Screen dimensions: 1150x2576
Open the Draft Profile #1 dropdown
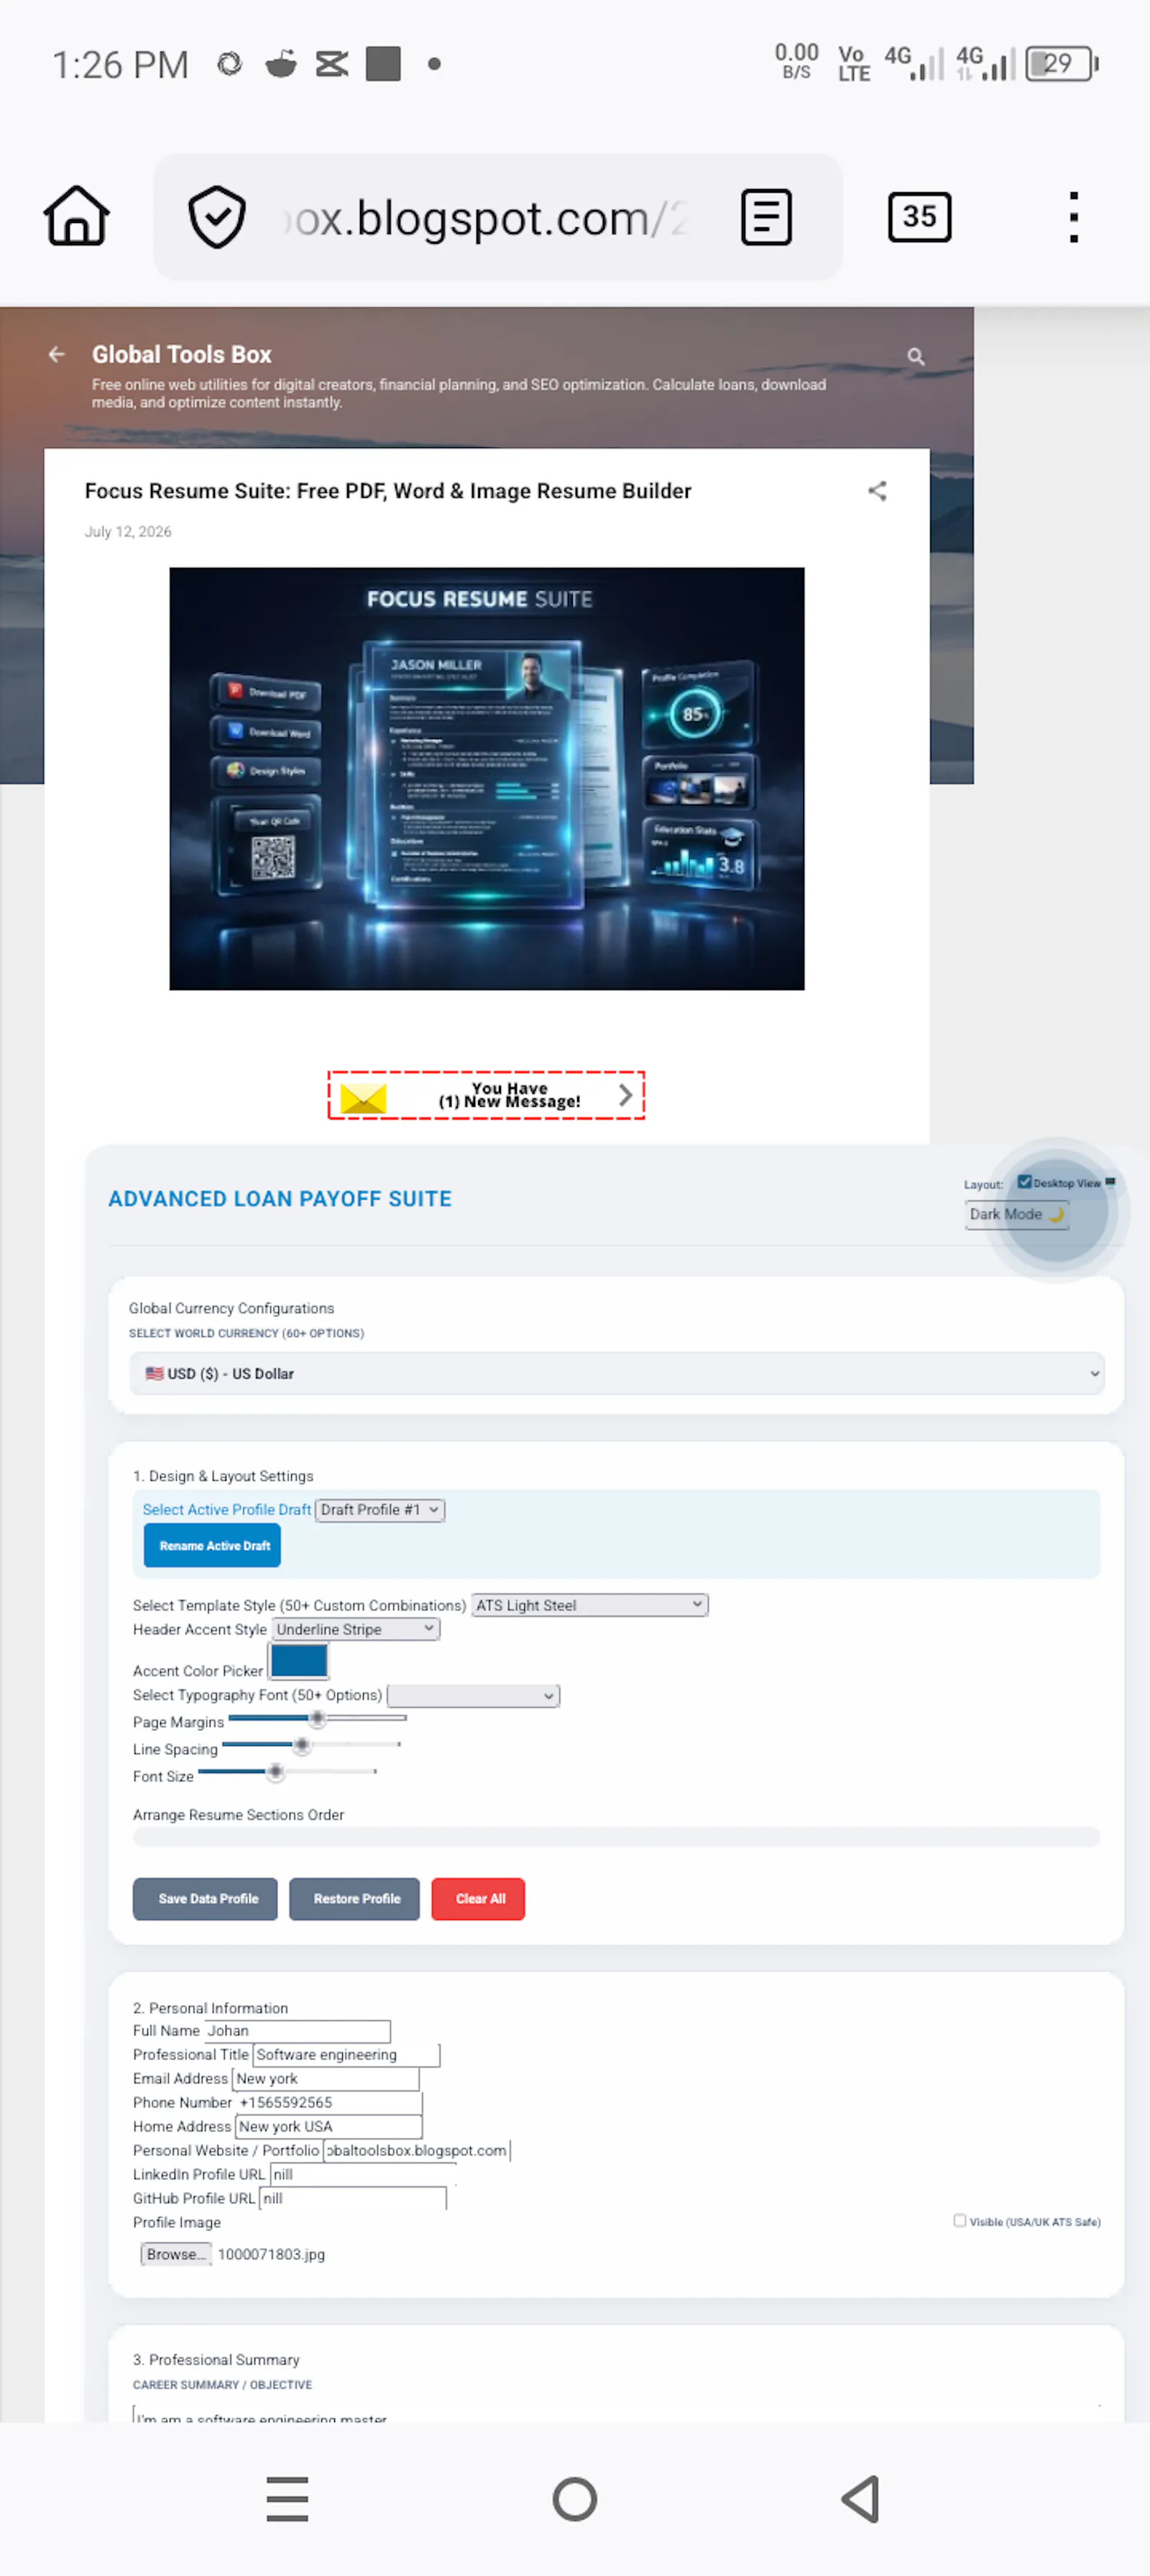379,1509
